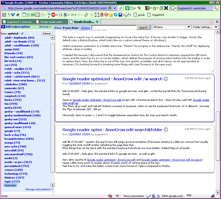Select the 'Comics (79)' subscription folder
The height and width of the screenshot is (199, 221).
pyautogui.click(x=12, y=92)
